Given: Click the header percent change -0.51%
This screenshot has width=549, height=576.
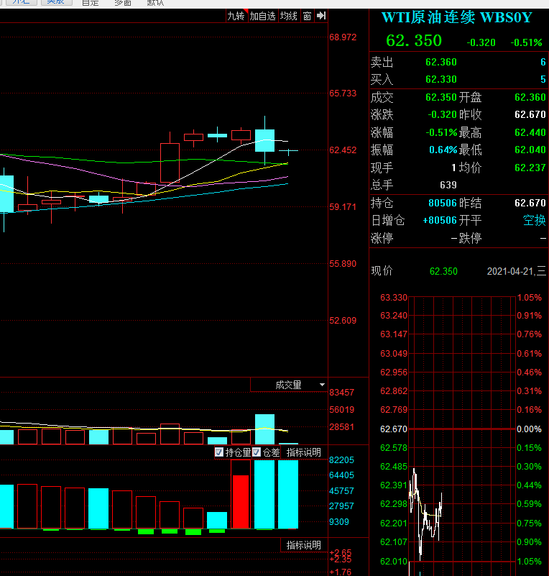Looking at the screenshot, I should coord(526,42).
